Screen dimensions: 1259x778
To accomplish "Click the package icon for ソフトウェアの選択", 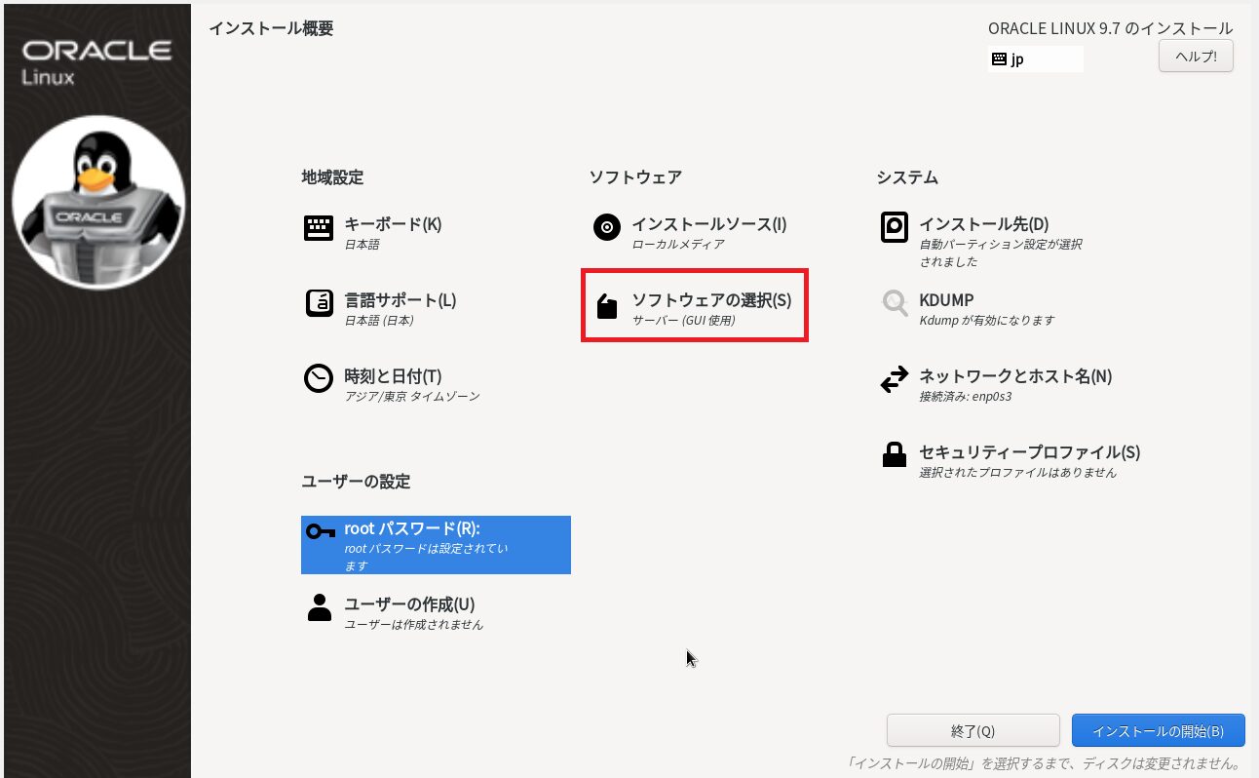I will tap(606, 307).
